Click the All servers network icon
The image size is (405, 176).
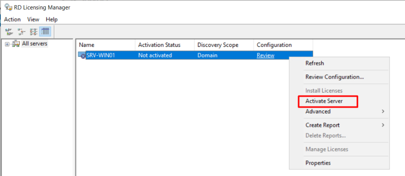point(16,44)
